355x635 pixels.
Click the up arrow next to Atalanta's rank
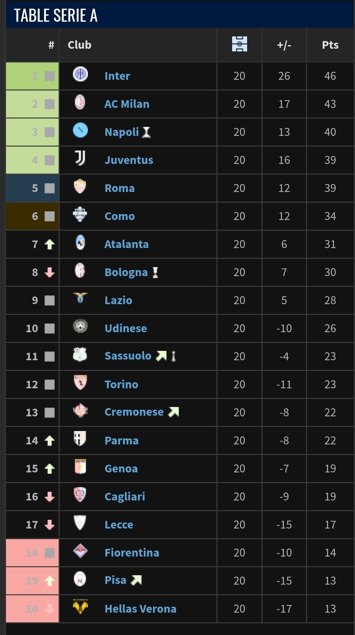click(50, 245)
